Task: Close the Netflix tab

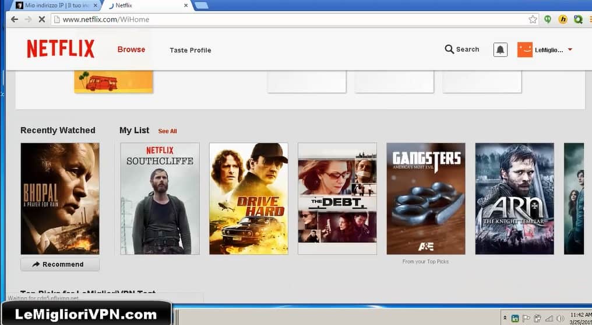Action: click(x=186, y=6)
